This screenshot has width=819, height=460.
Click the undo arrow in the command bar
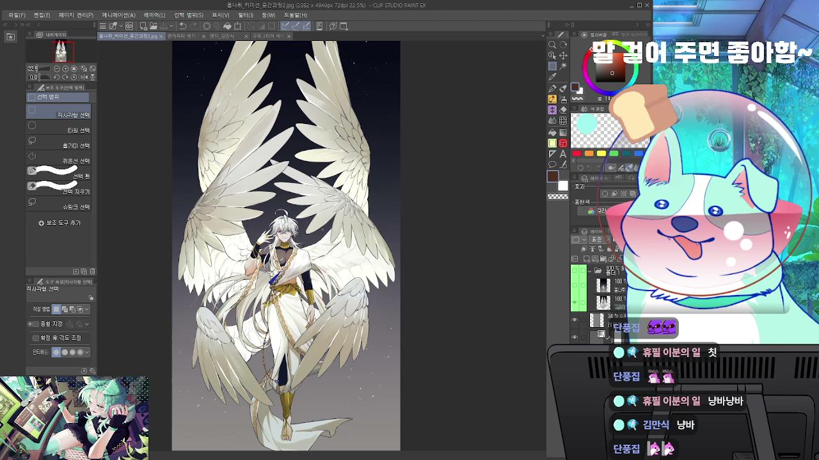[x=183, y=26]
